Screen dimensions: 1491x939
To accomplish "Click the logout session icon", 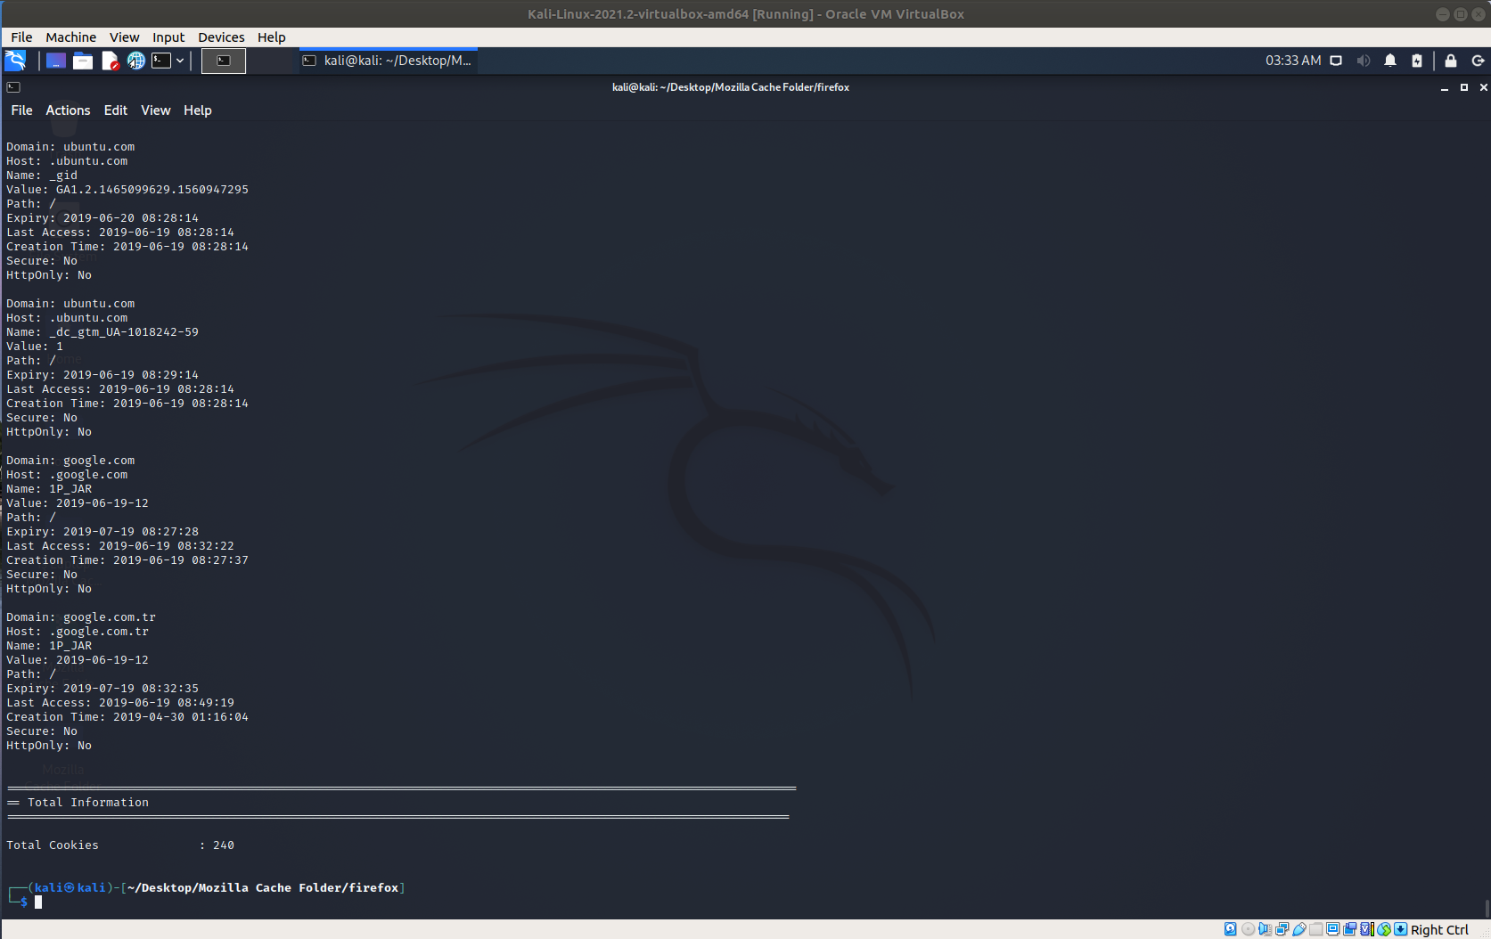I will [1478, 61].
